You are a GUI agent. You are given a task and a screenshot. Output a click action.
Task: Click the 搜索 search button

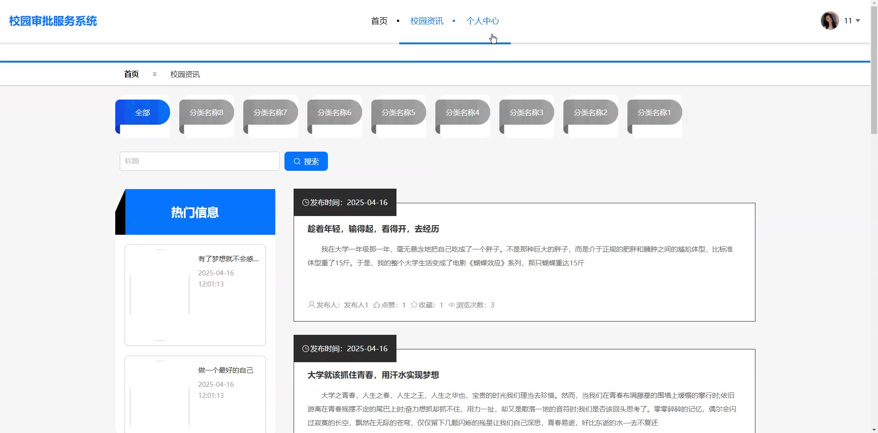pyautogui.click(x=306, y=161)
